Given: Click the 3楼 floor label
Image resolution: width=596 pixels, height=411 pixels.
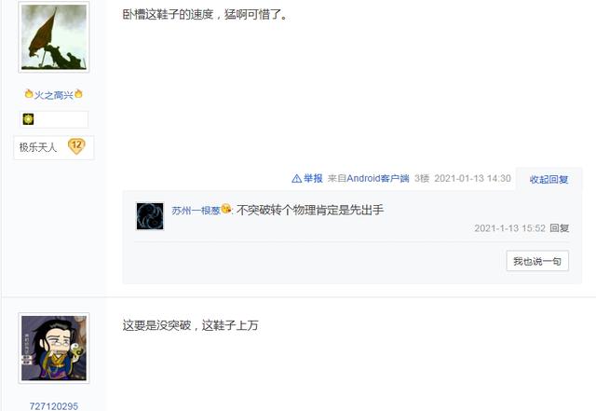Looking at the screenshot, I should click(x=422, y=179).
